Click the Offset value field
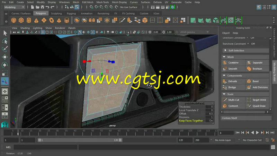Screen dimensions: 277x156 point(209,114)
